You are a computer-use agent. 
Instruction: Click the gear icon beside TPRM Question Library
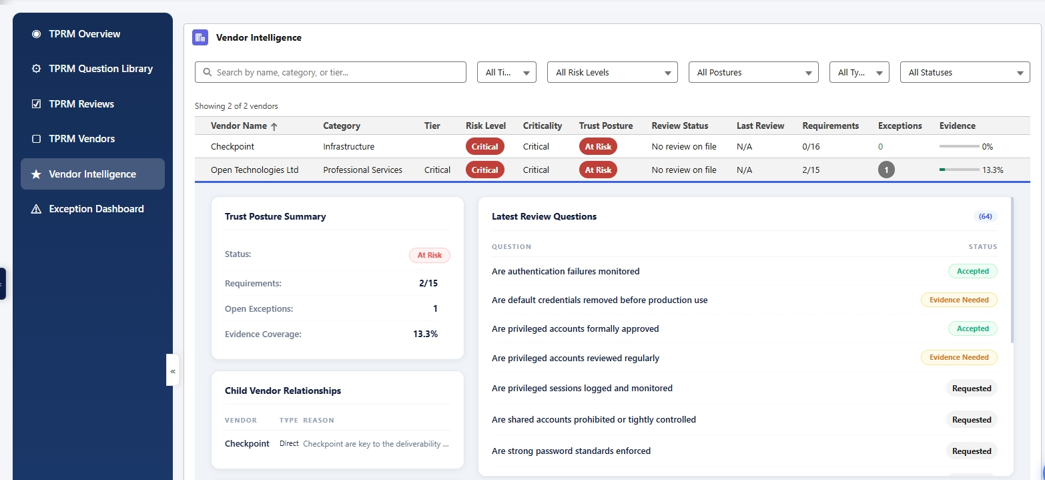36,69
